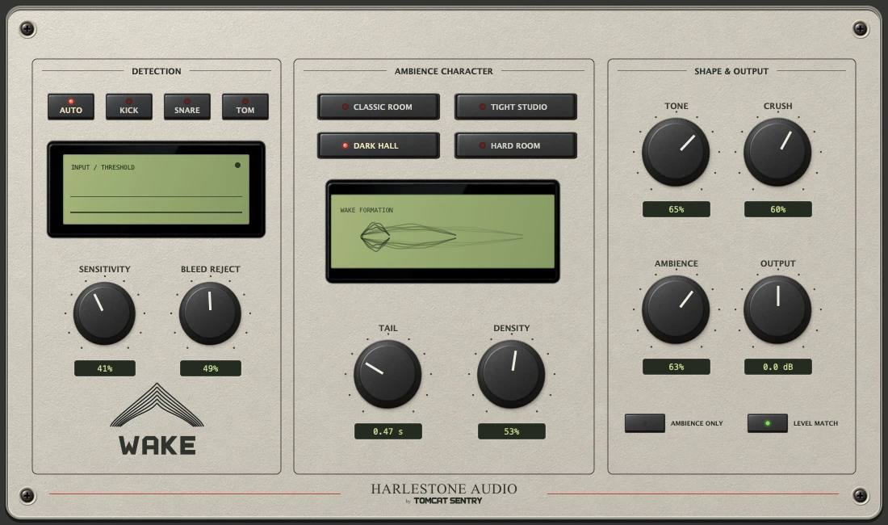
Task: Disable the LEVEL MATCH switch
Action: 768,423
